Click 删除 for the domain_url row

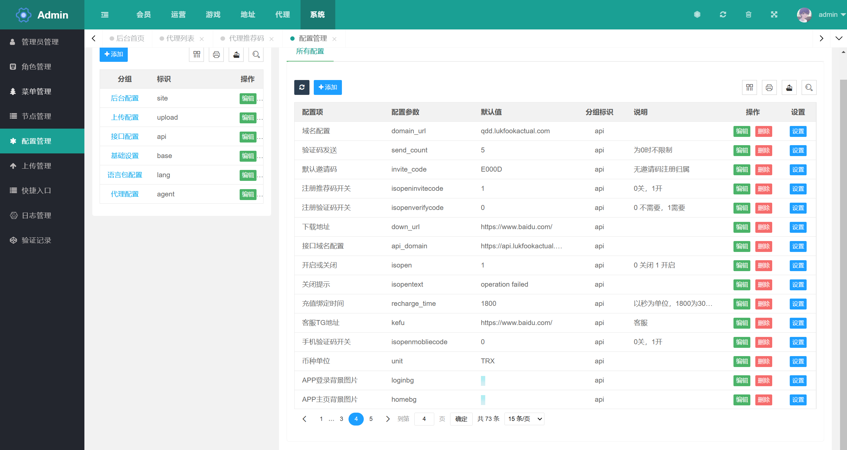point(763,131)
